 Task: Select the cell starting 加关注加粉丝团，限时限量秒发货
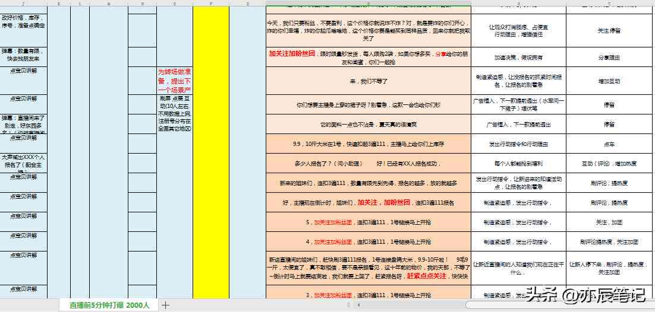click(369, 57)
